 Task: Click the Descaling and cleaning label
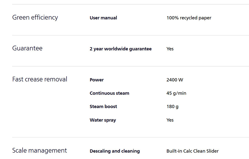(115, 151)
